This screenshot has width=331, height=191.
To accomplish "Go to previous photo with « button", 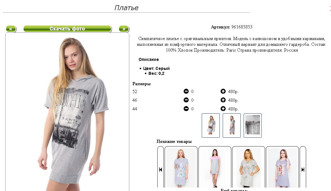I will 11,29.
